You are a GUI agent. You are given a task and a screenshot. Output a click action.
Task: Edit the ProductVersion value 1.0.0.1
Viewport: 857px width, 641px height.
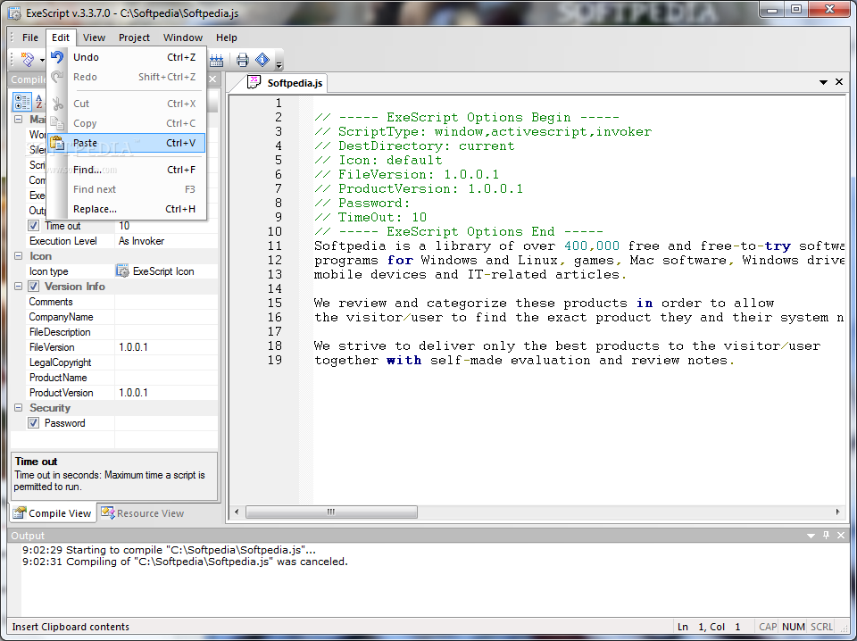[166, 392]
